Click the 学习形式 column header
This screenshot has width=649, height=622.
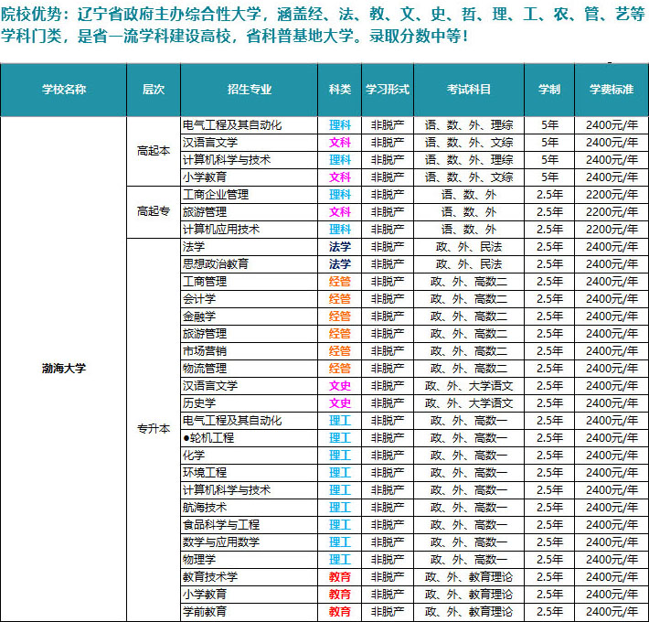[x=388, y=90]
